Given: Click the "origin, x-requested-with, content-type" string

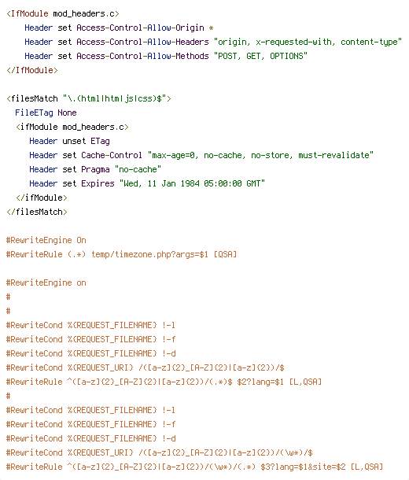Looking at the screenshot, I should tap(308, 42).
